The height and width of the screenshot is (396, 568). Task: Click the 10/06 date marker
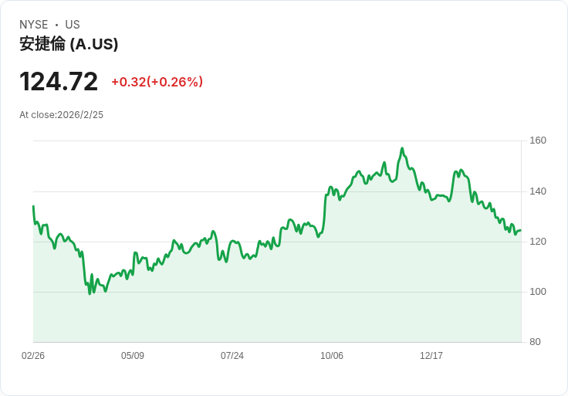[332, 356]
